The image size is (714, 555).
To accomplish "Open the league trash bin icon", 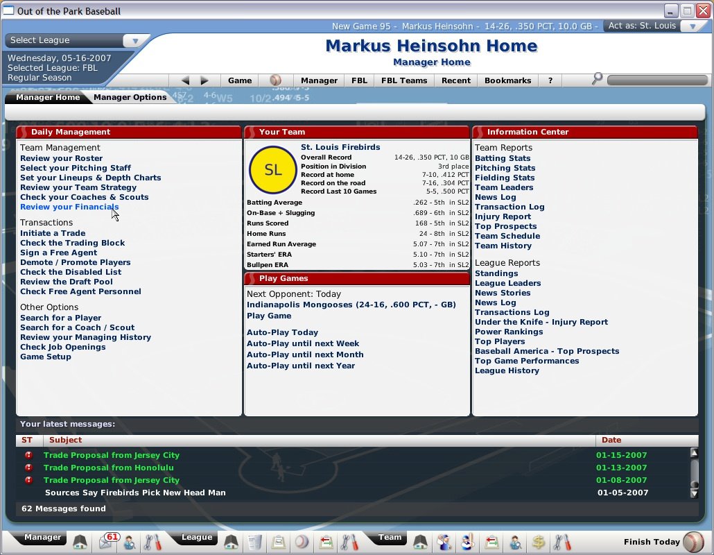I will [254, 542].
